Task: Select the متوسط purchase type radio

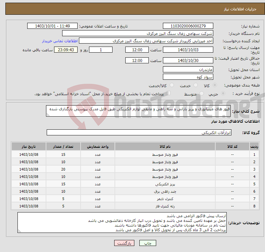Action: pyautogui.click(x=202, y=93)
